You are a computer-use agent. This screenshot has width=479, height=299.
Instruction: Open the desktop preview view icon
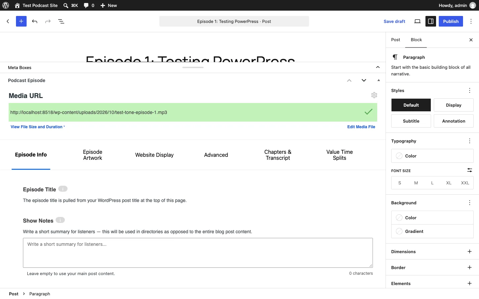(417, 21)
